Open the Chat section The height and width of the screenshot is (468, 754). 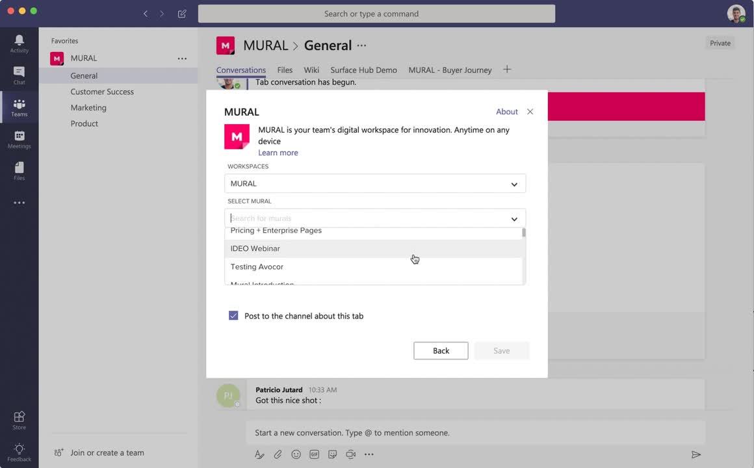(19, 75)
